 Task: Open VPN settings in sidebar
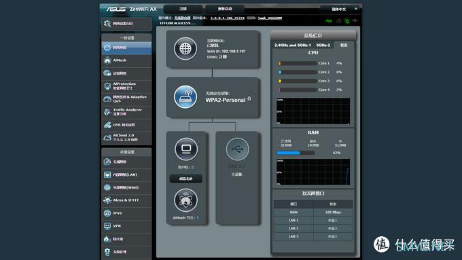point(126,226)
